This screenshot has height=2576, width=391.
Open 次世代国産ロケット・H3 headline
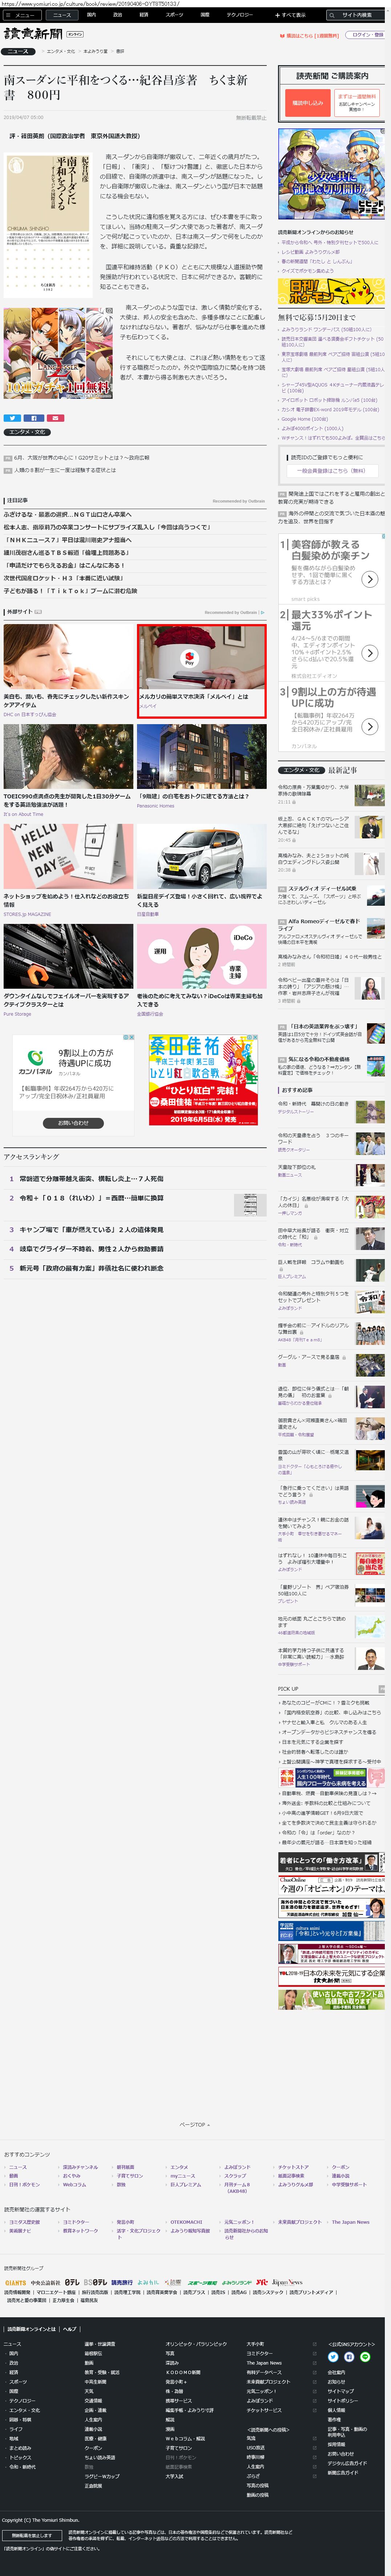coord(65,577)
